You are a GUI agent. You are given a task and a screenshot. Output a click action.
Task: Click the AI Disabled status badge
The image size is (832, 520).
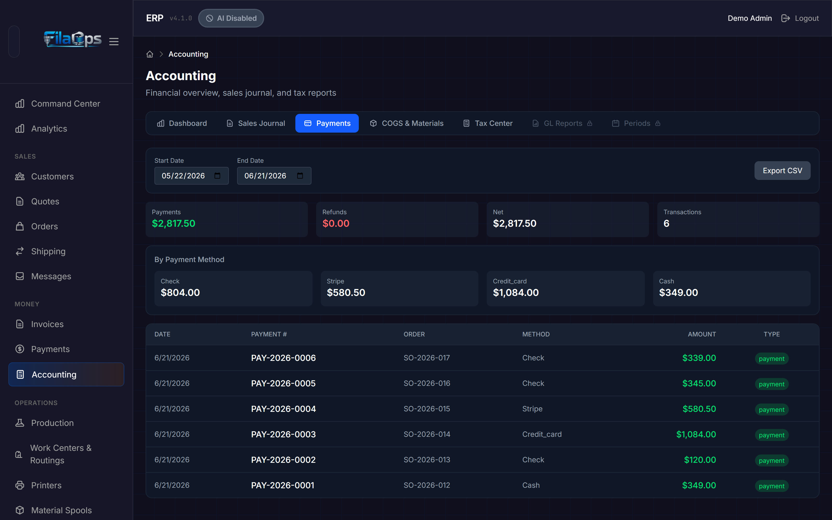pyautogui.click(x=231, y=18)
